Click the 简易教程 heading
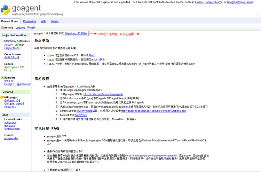 point(42,79)
